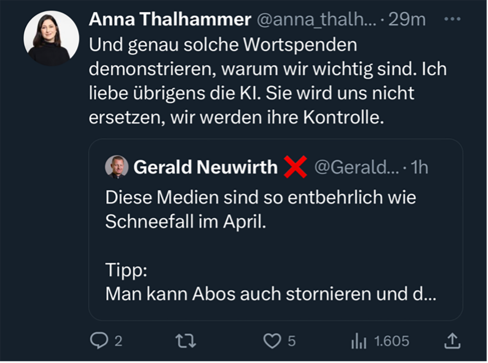
Task: Click the red X emoji beside Neuwirth
Action: point(295,167)
